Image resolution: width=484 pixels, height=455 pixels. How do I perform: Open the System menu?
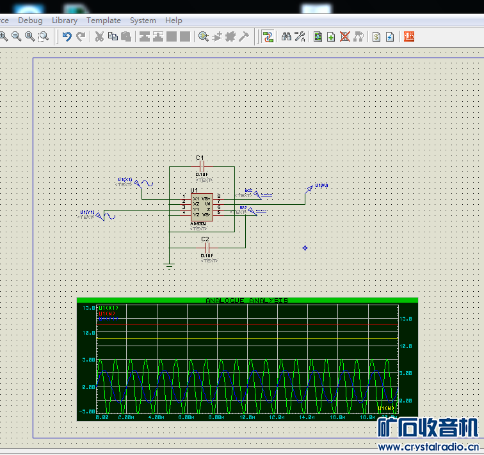143,20
